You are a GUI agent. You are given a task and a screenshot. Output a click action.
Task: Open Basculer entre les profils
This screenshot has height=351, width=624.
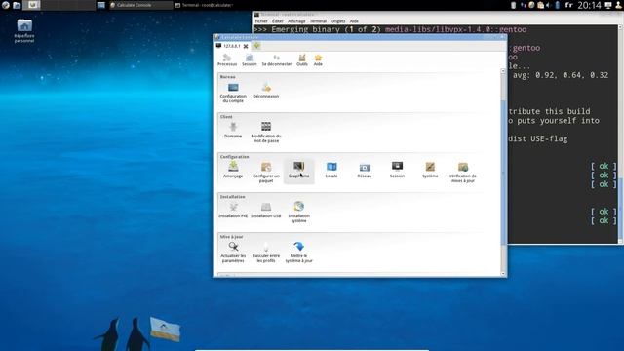pyautogui.click(x=266, y=253)
